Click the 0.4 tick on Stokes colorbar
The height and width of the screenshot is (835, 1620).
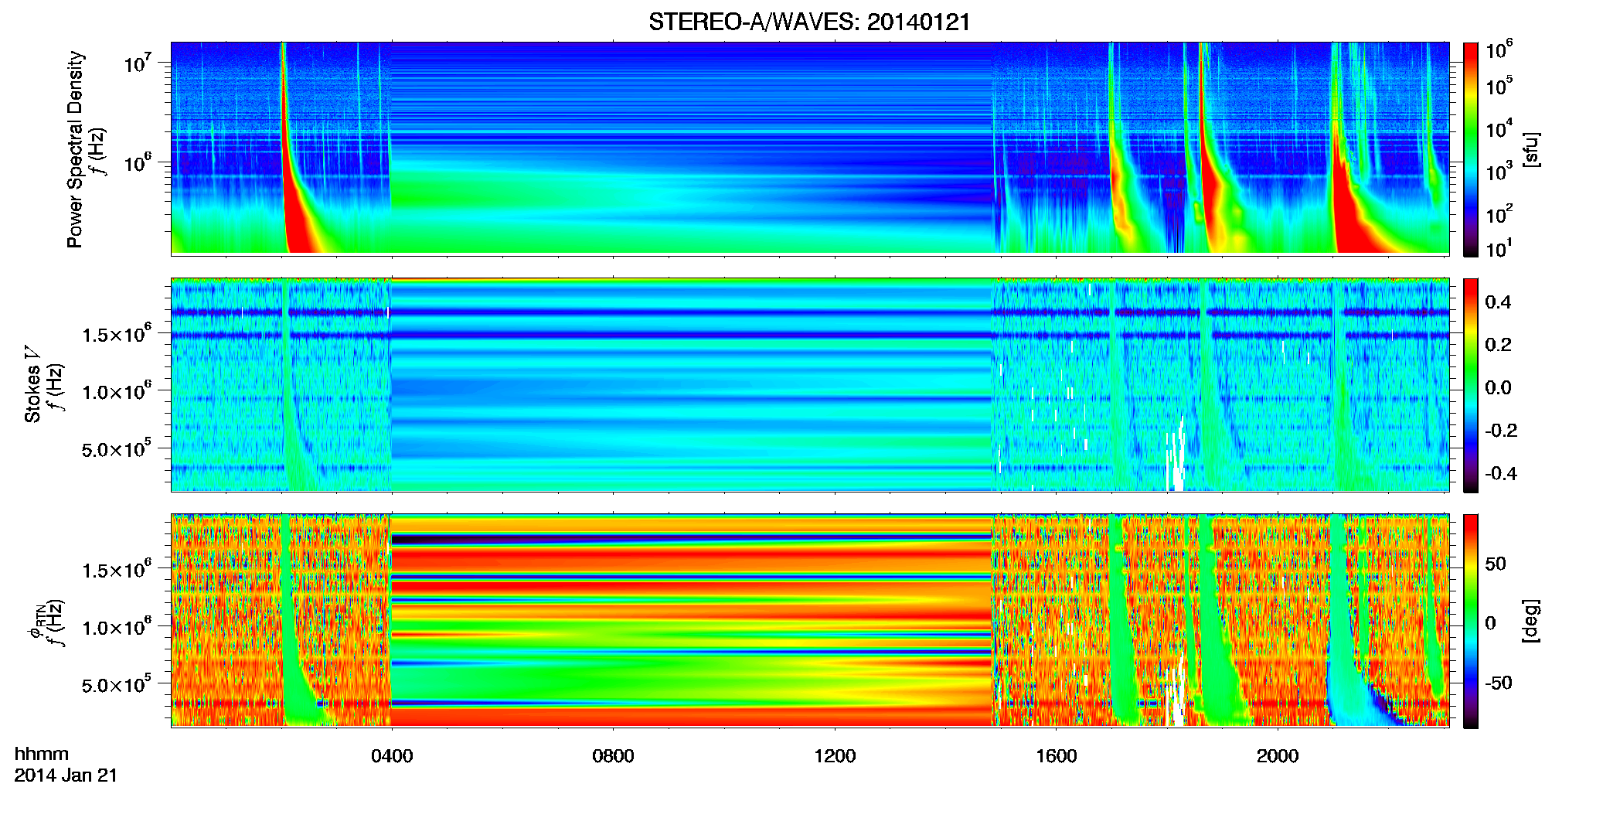point(1498,302)
